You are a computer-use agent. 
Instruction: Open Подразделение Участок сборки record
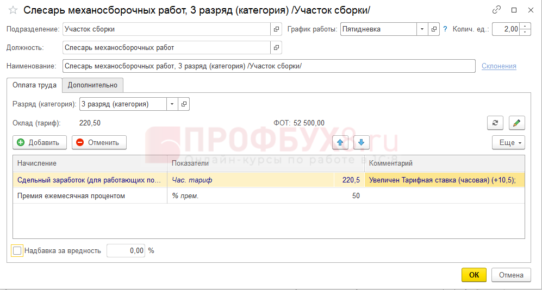tap(276, 29)
